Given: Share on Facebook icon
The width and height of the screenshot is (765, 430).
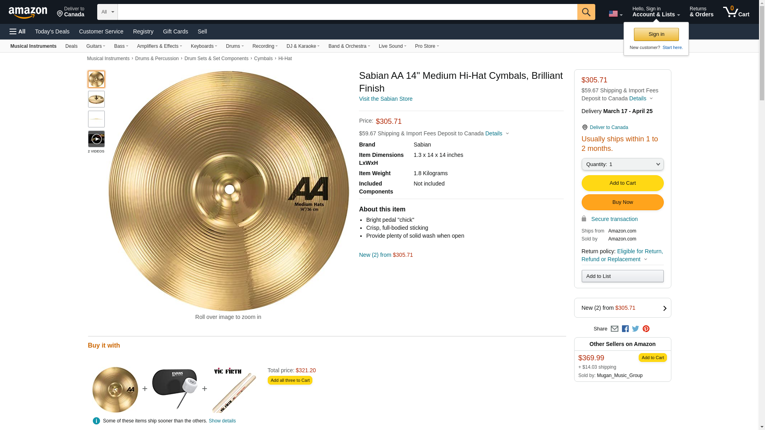Looking at the screenshot, I should (x=625, y=329).
